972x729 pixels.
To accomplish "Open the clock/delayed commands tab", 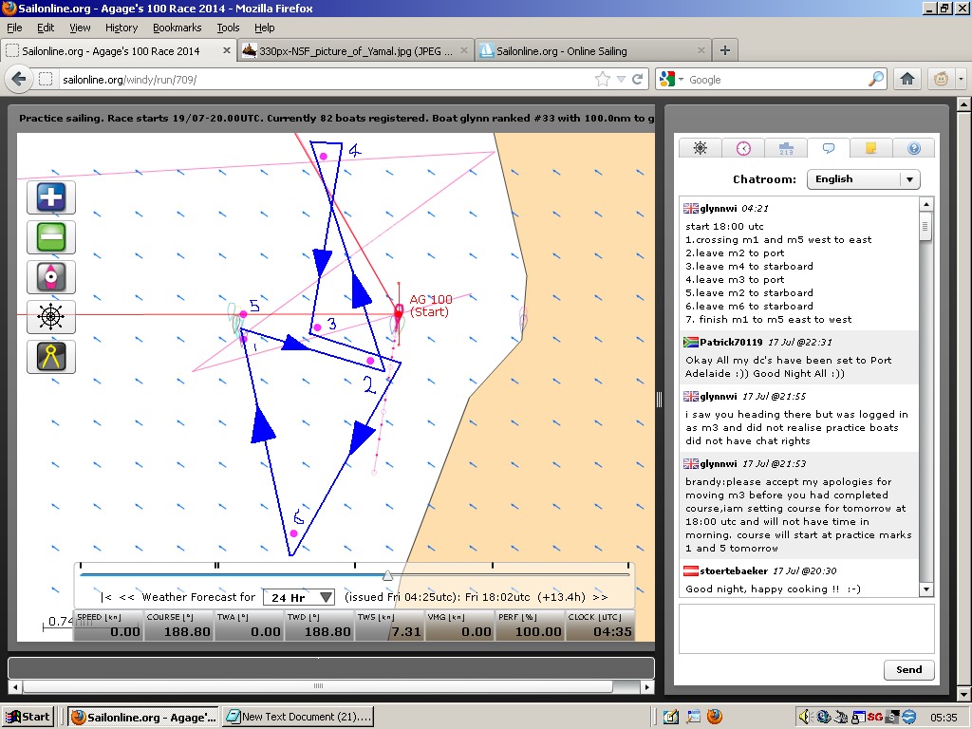I will (x=743, y=147).
